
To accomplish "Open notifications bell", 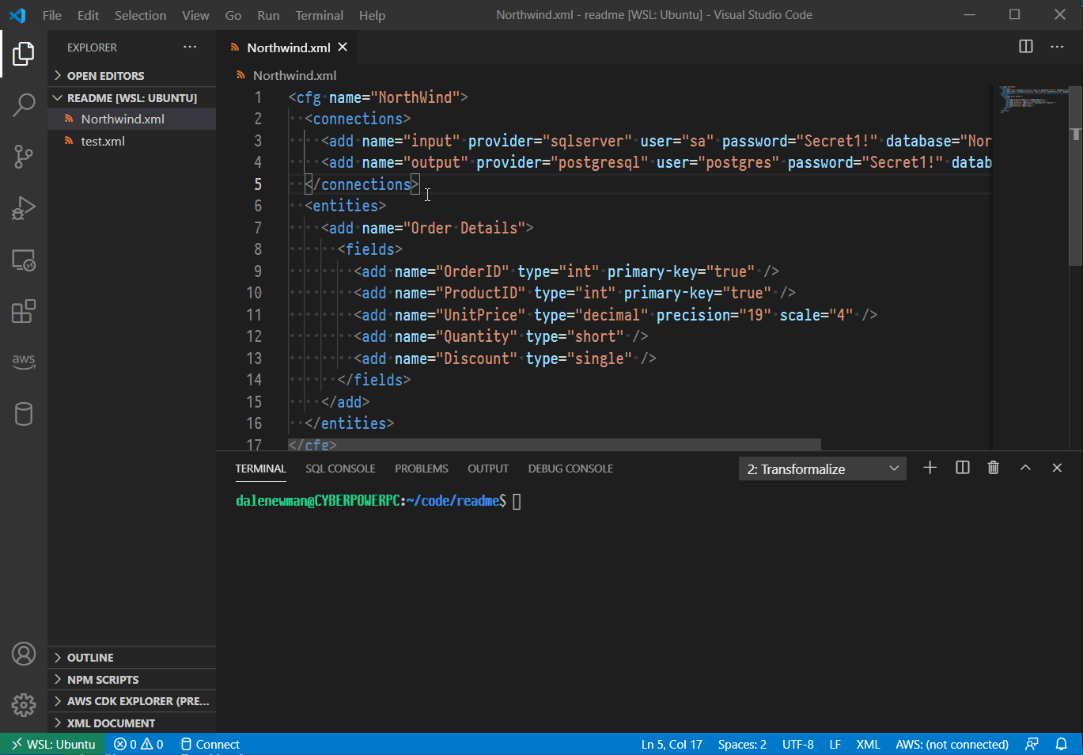I will 1062,744.
